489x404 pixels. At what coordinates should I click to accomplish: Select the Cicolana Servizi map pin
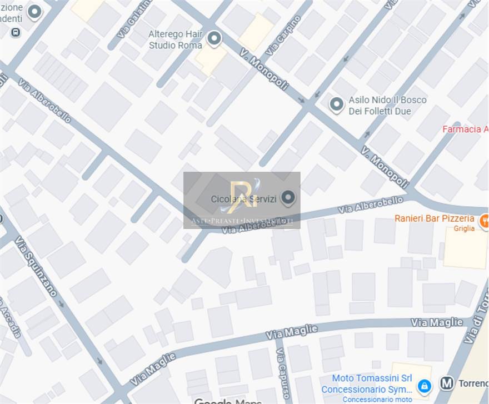click(x=288, y=198)
